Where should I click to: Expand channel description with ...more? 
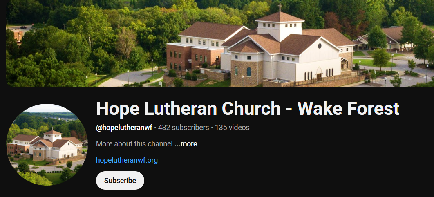[186, 144]
